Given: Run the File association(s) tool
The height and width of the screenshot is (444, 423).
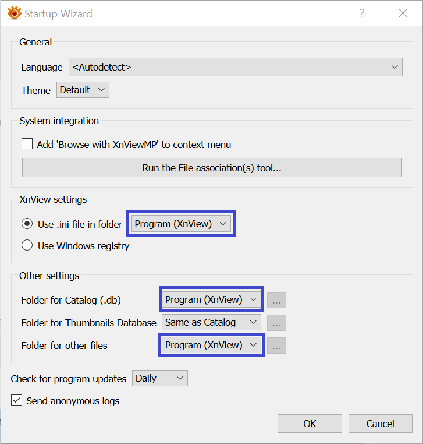Looking at the screenshot, I should point(212,168).
